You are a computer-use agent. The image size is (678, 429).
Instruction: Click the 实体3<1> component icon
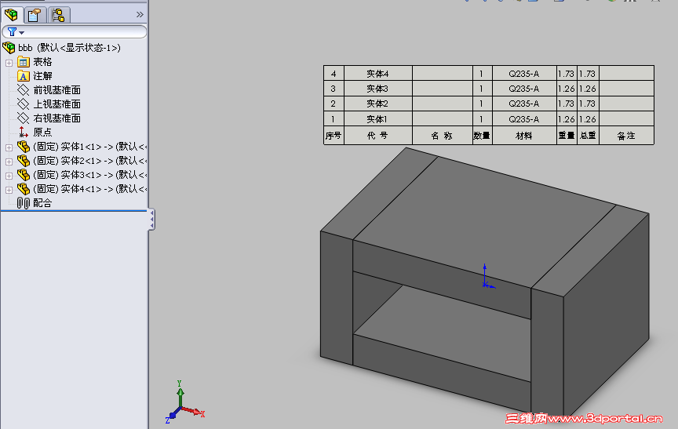[24, 175]
